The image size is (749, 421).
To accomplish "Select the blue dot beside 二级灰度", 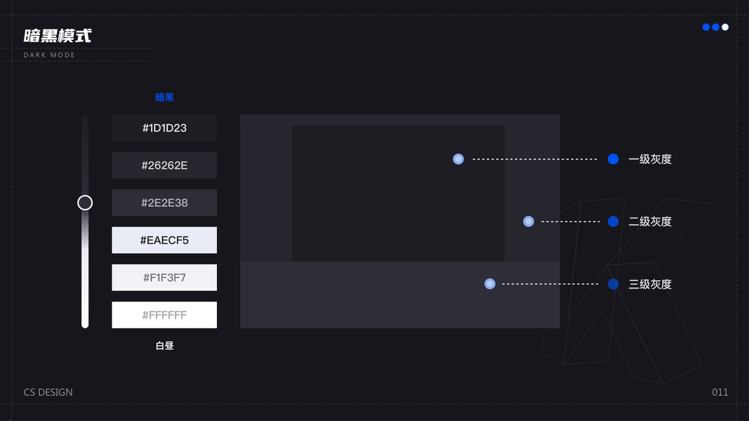I will (x=614, y=222).
